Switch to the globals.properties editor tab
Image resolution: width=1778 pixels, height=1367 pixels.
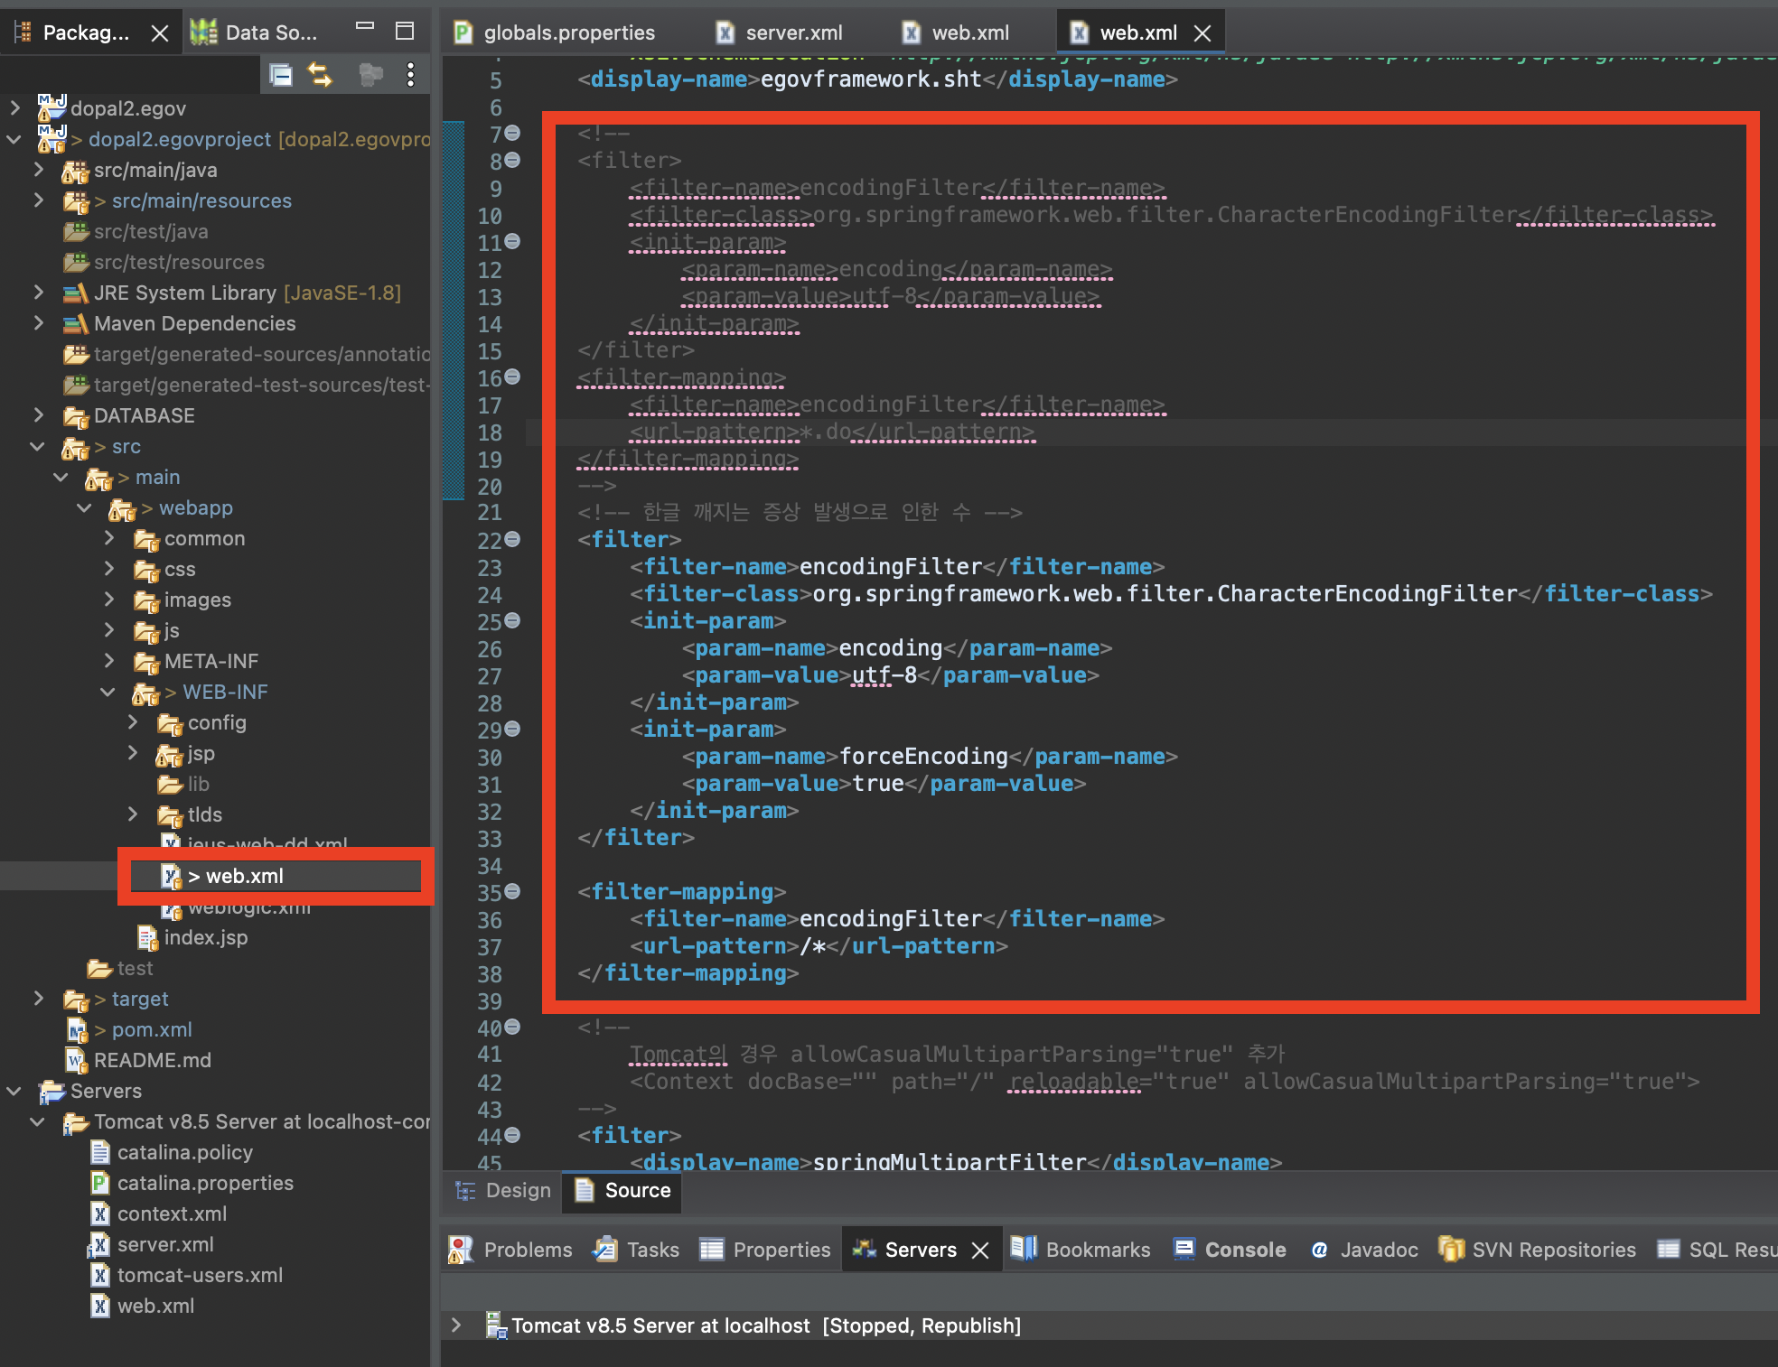coord(568,33)
